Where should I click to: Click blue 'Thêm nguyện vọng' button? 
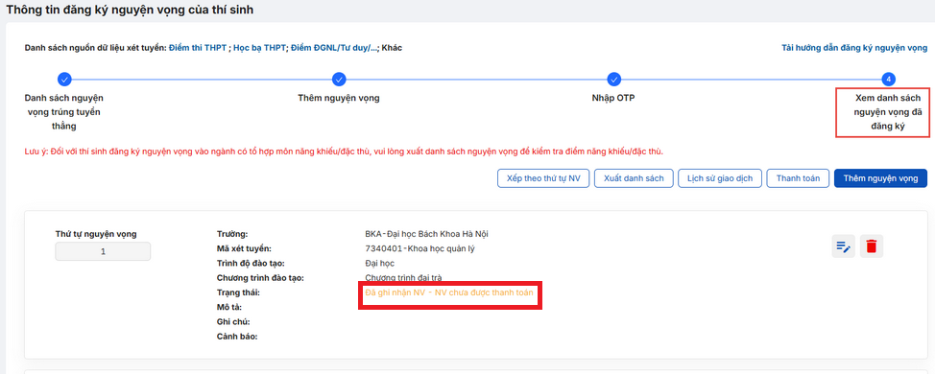[880, 178]
